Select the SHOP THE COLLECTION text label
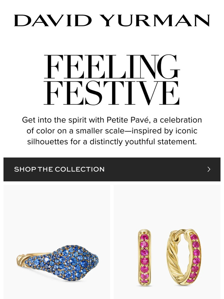This screenshot has width=224, height=299. 59,169
